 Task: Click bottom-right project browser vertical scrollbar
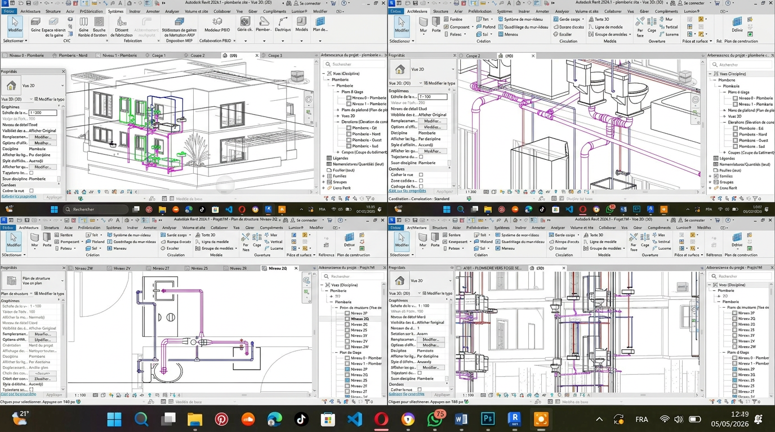pos(772,339)
